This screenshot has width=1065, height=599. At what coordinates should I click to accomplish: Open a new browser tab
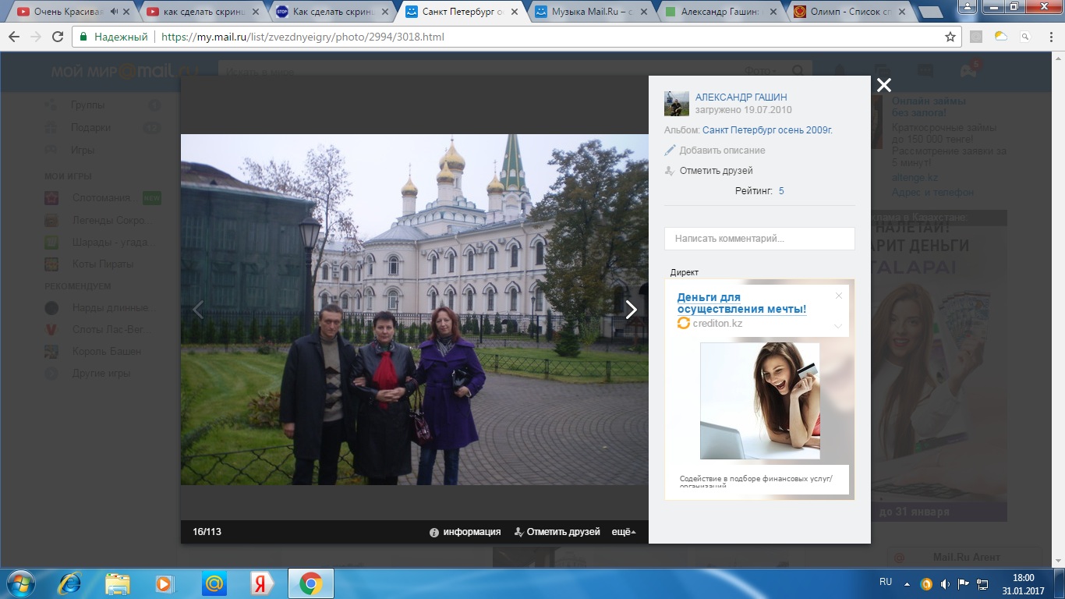[x=931, y=12]
